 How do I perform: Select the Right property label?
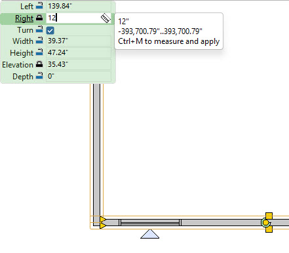(24, 18)
